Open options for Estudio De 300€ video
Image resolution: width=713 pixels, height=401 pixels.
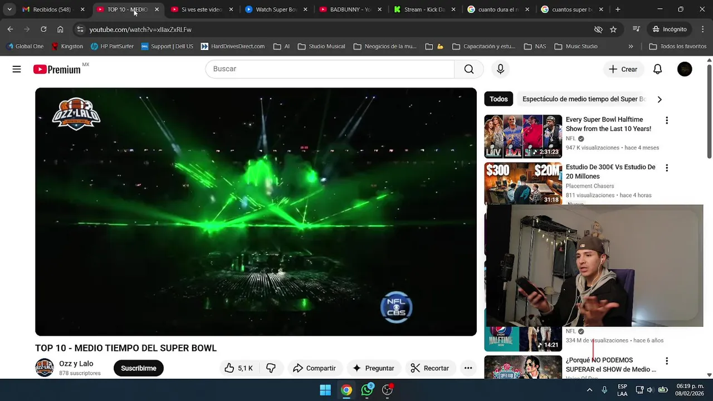667,168
